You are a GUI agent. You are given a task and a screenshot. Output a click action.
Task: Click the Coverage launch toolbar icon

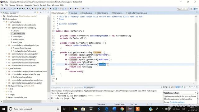25,9
